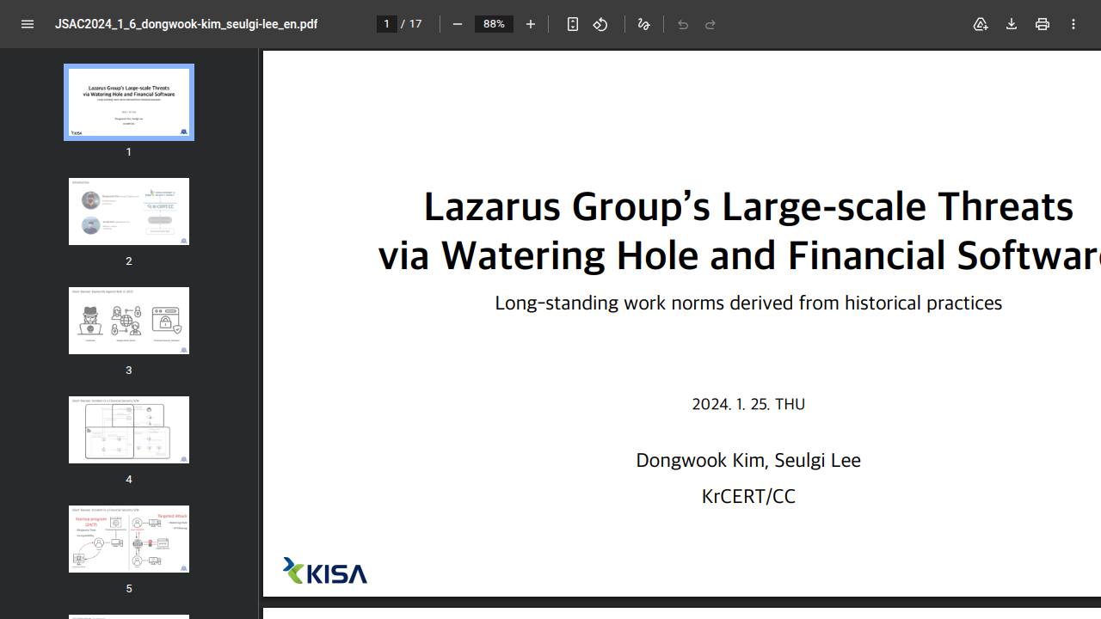Go to page 4 thumbnail

[x=129, y=430]
